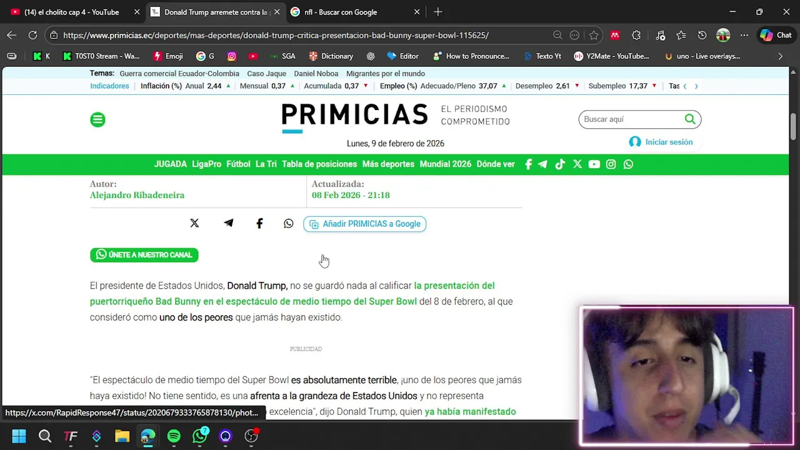Open topic Guerra comercial Ecuador-Colombia
Screen dimensions: 800x450
pyautogui.click(x=179, y=74)
